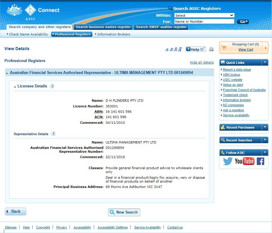Open the Help button in View Details

(x=195, y=49)
